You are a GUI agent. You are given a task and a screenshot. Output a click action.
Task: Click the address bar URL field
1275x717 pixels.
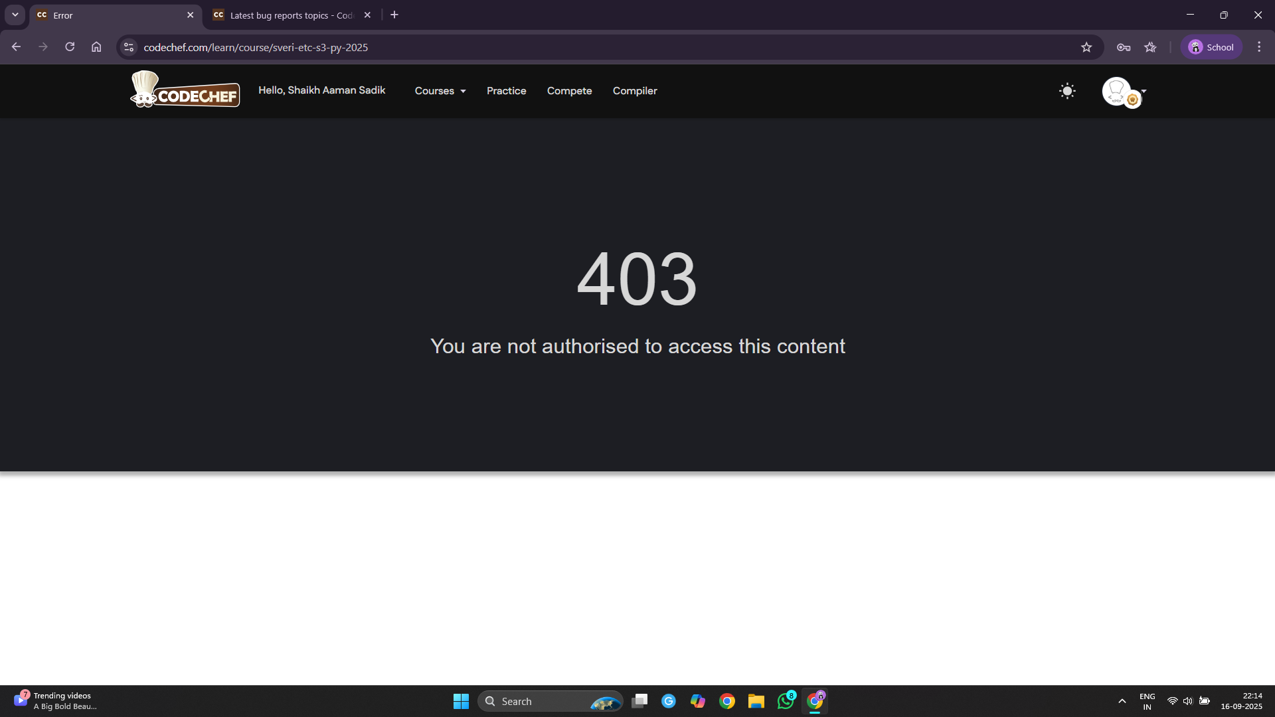[x=531, y=47]
